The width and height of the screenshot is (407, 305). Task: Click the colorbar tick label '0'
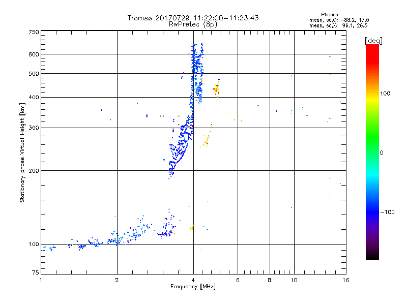click(382, 153)
